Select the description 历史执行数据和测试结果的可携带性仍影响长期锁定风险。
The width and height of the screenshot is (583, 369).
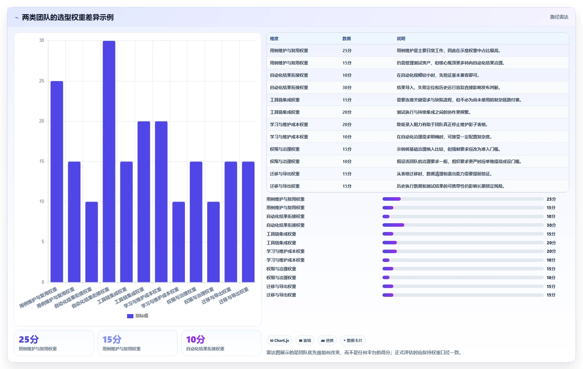[452, 186]
